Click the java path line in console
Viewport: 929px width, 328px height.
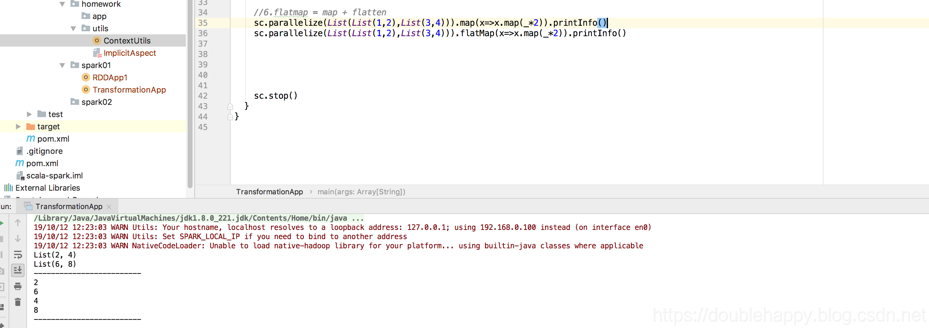(198, 218)
